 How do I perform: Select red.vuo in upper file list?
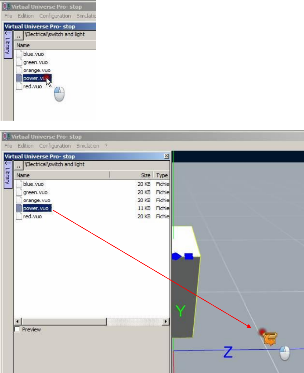(32, 86)
